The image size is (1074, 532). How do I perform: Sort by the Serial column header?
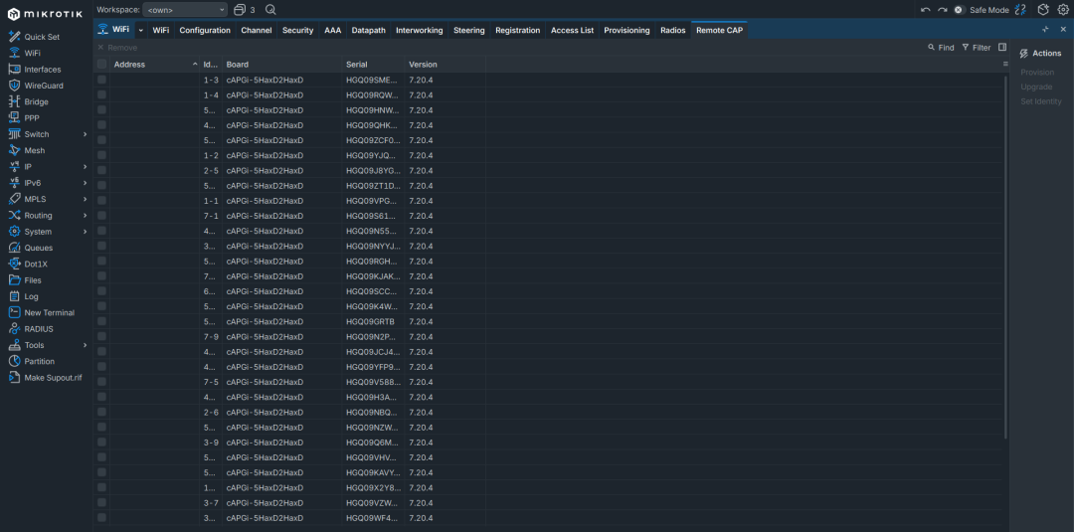click(373, 65)
